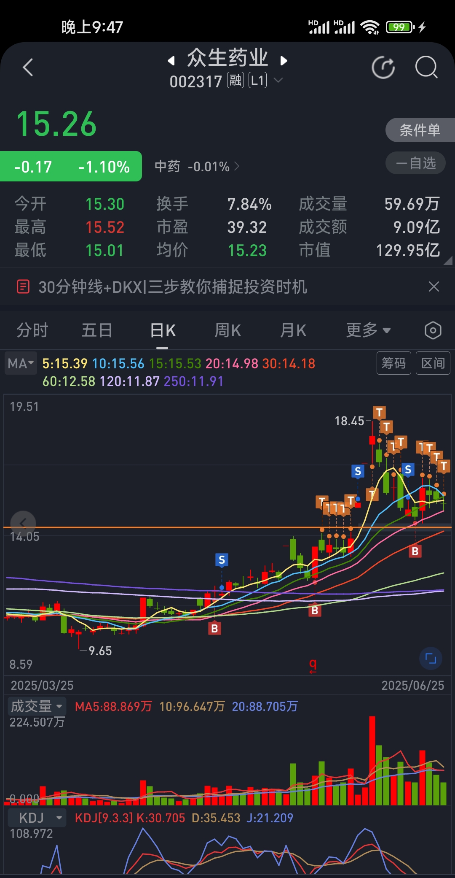This screenshot has height=878, width=455.
Task: Tap the S sell marker near April
Action: (x=222, y=560)
